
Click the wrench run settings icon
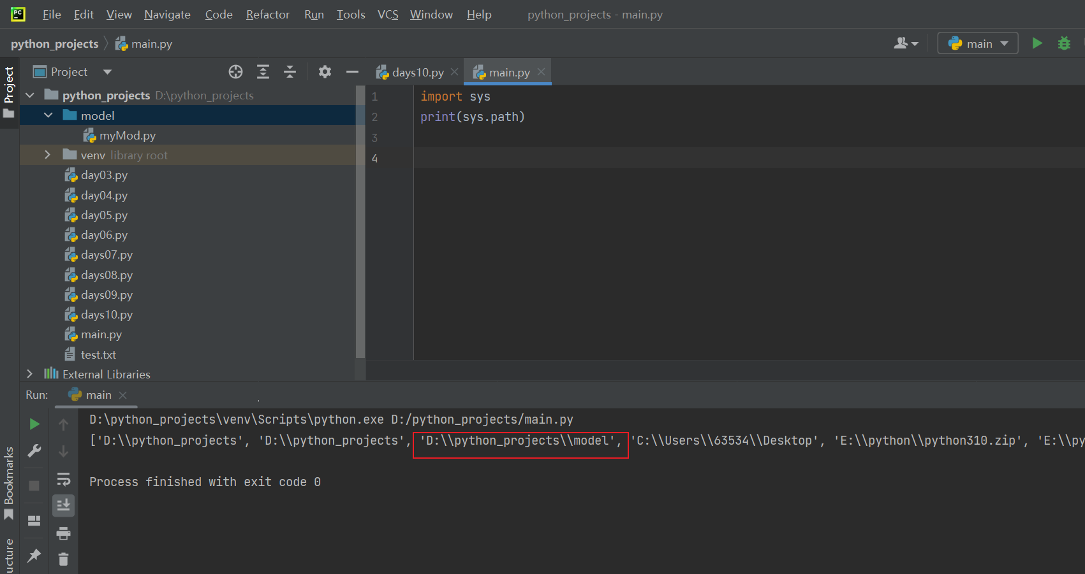click(34, 451)
